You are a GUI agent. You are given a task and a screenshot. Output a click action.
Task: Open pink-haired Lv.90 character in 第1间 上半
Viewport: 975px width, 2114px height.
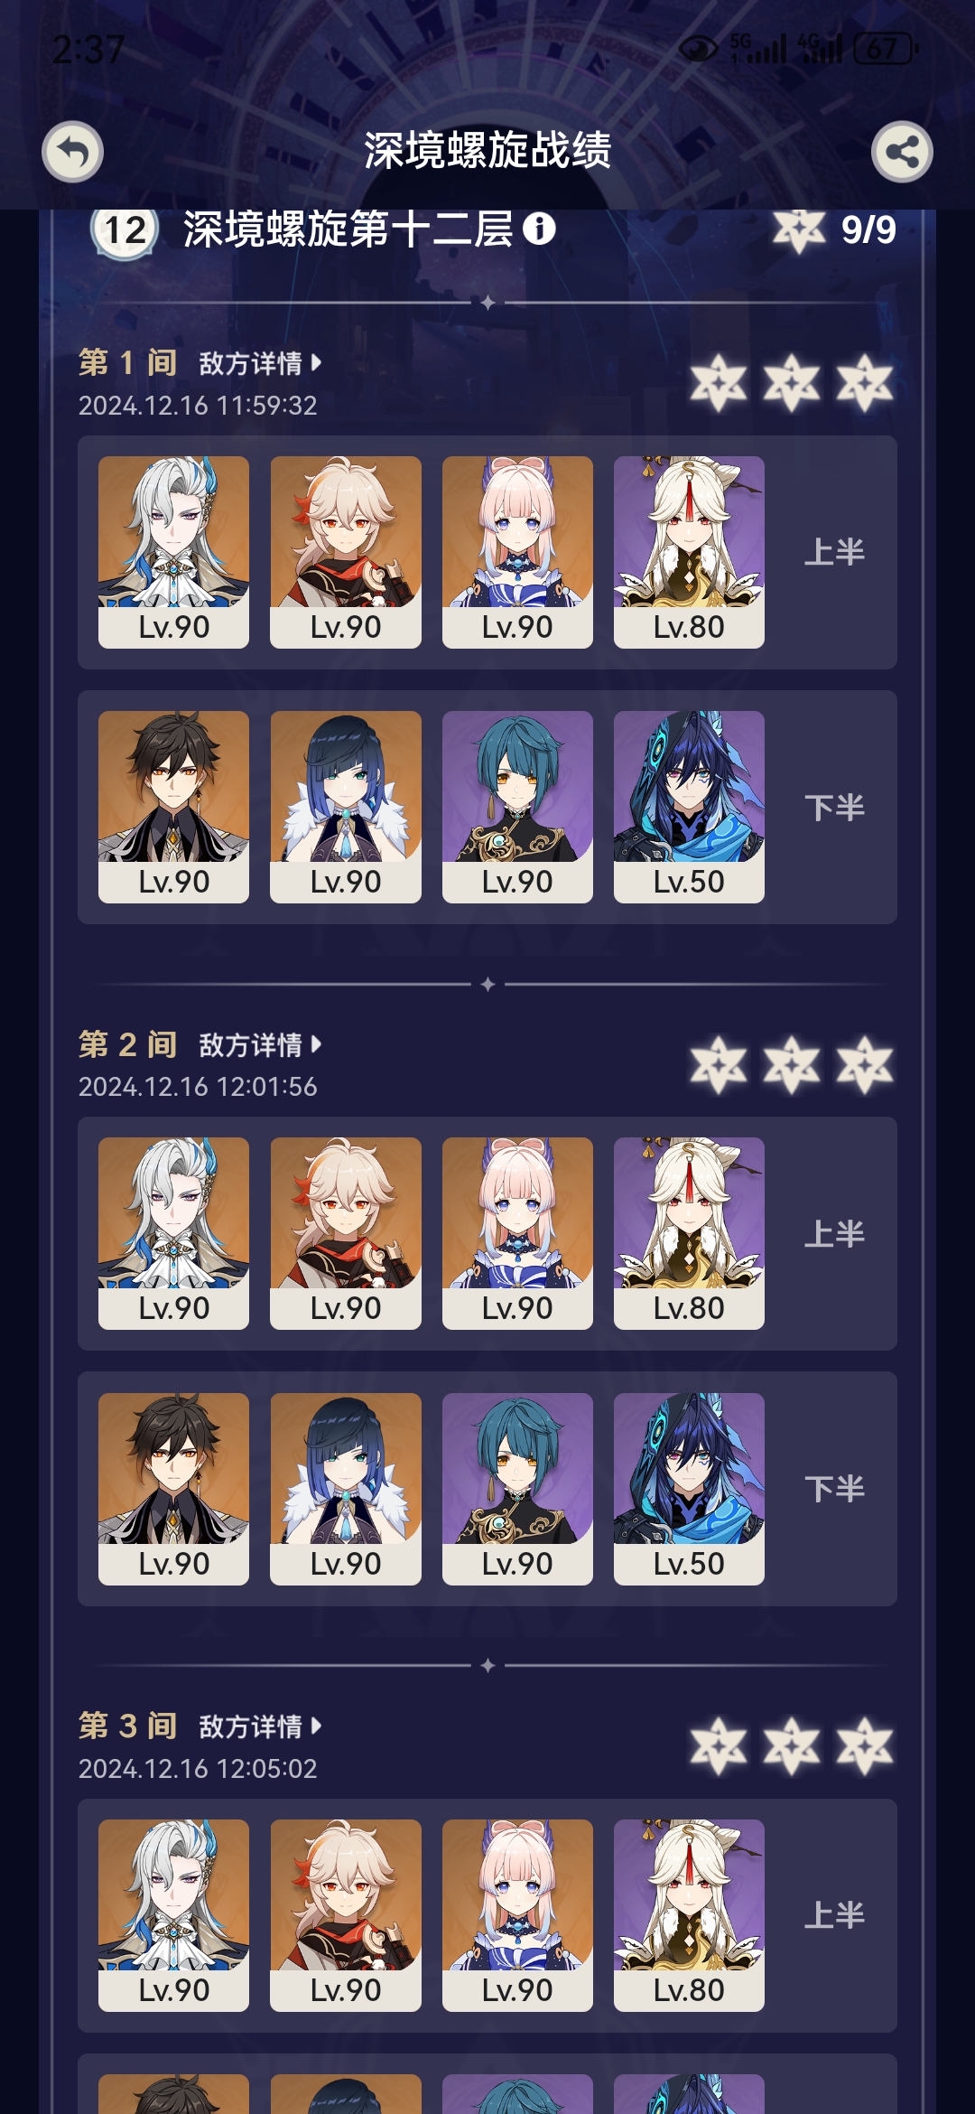(517, 552)
